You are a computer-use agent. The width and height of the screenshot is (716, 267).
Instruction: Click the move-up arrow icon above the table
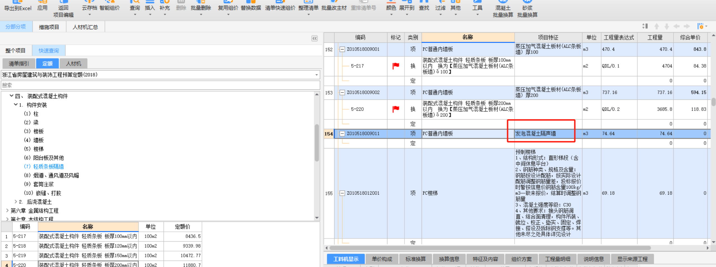coord(656,26)
